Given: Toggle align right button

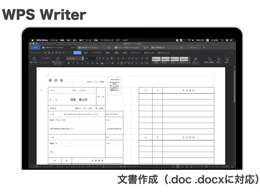Looking at the screenshot, I should click(125, 63).
